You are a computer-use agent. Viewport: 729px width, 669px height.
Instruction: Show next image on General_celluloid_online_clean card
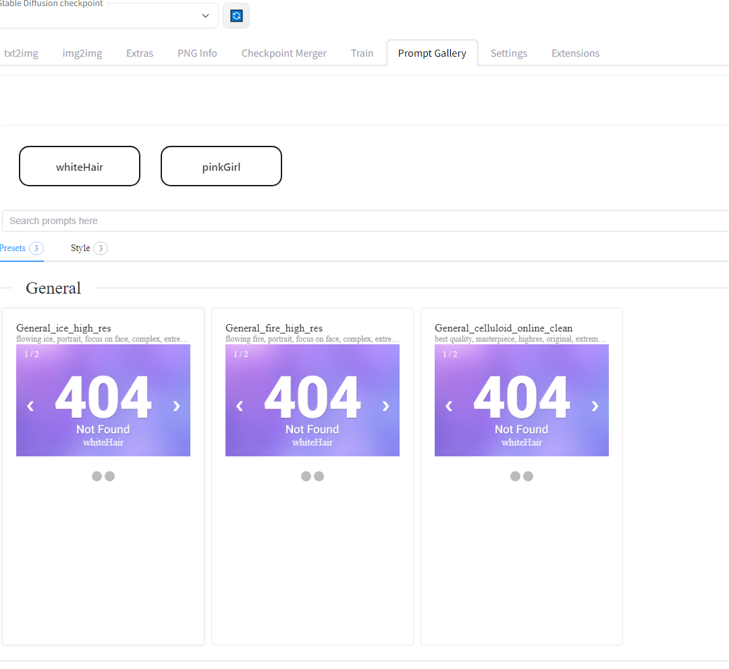595,406
